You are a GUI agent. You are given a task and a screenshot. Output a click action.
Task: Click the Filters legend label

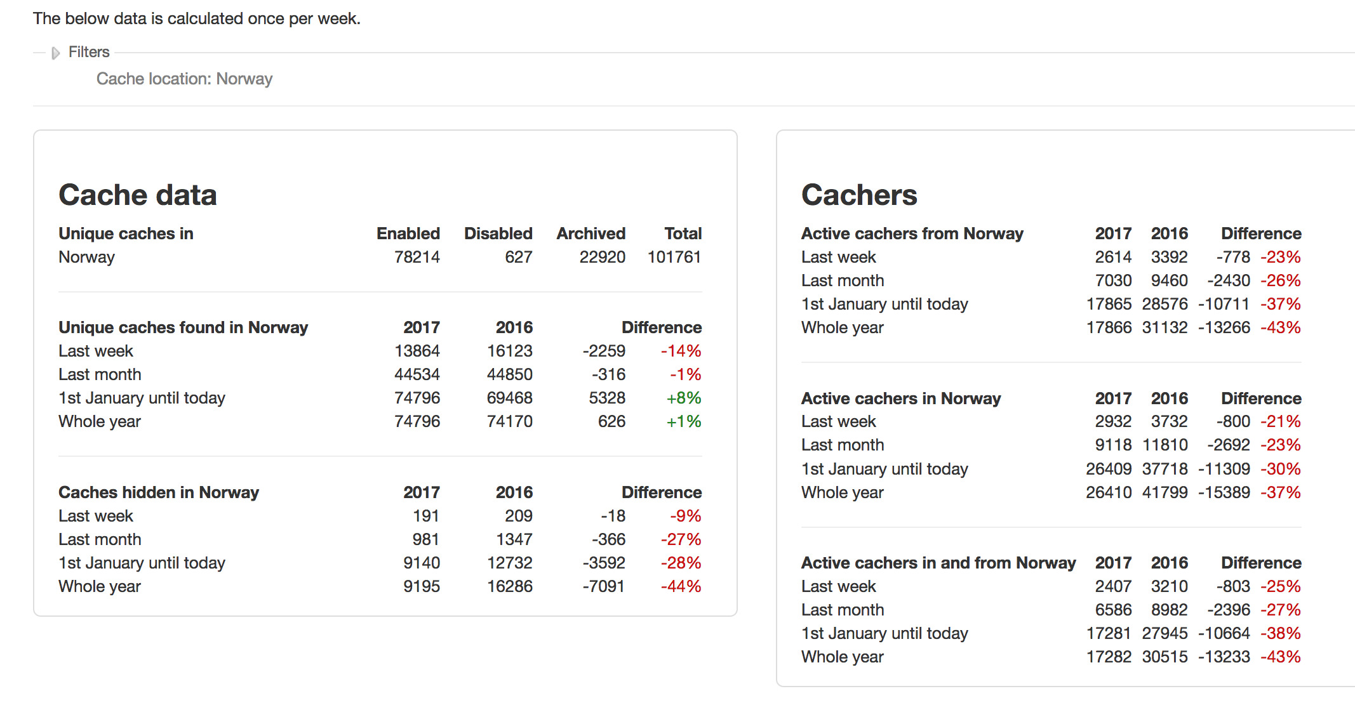89,52
